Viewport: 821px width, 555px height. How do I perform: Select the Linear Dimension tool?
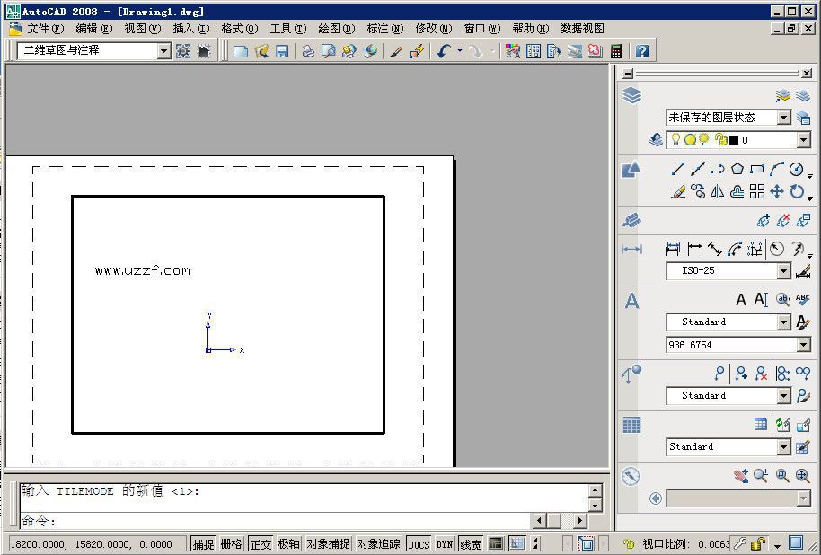(x=672, y=249)
